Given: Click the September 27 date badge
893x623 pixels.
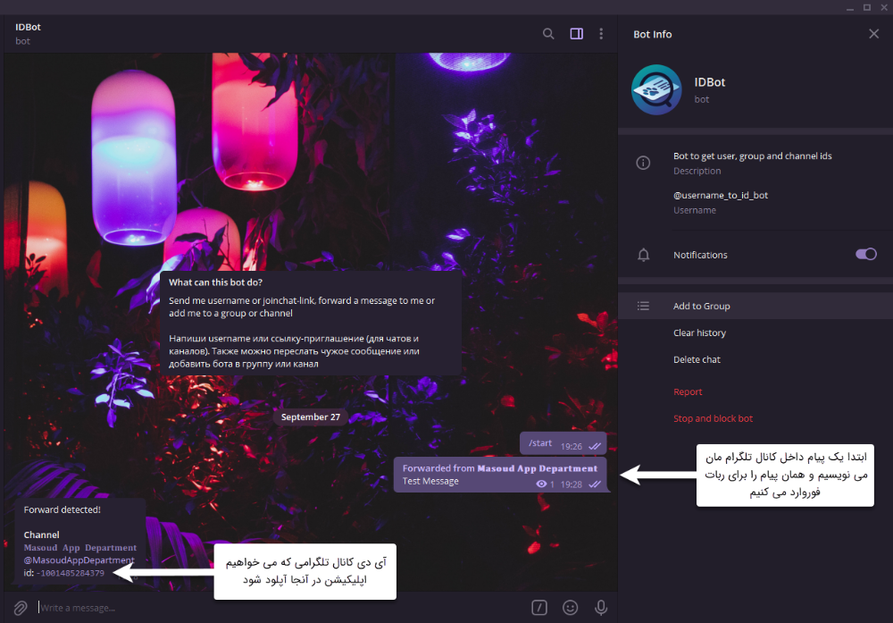Looking at the screenshot, I should pyautogui.click(x=311, y=417).
